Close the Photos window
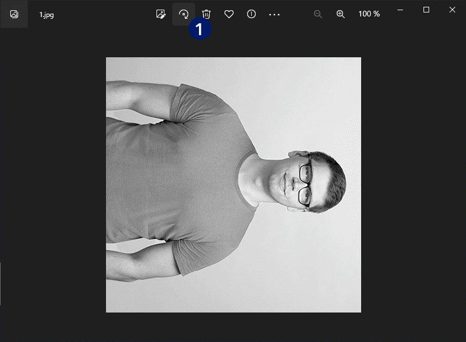Viewport: 466px width, 342px height. pos(452,10)
